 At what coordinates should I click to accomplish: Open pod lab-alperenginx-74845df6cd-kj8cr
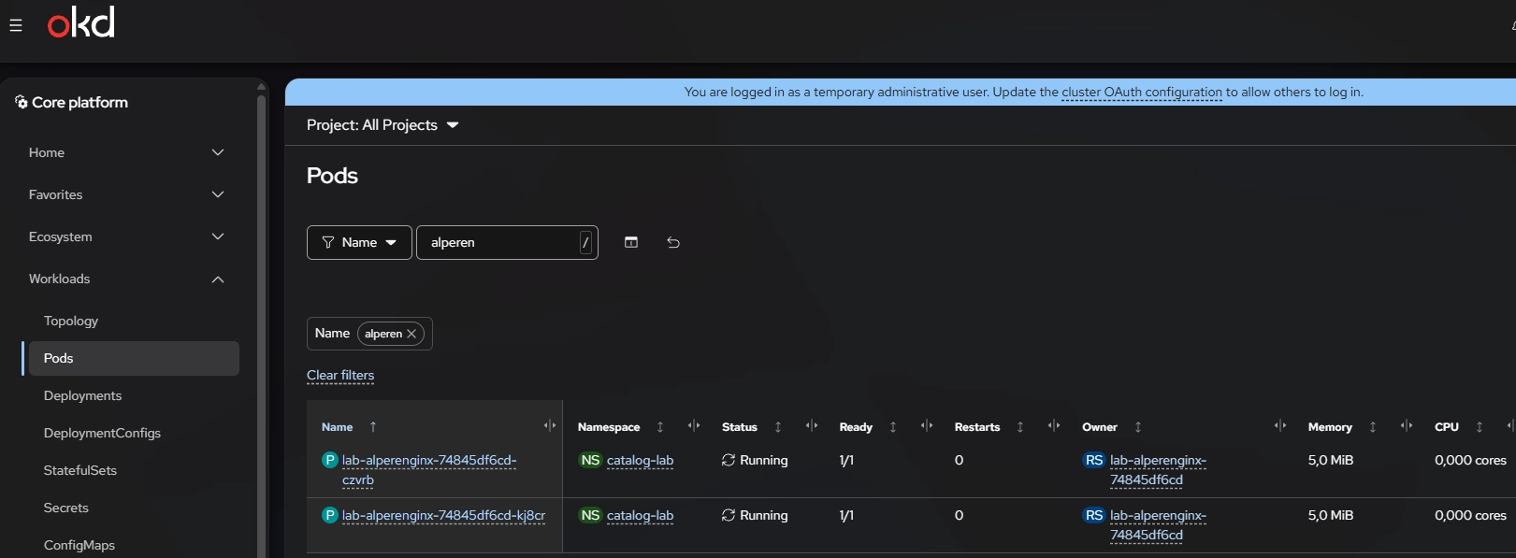tap(443, 515)
